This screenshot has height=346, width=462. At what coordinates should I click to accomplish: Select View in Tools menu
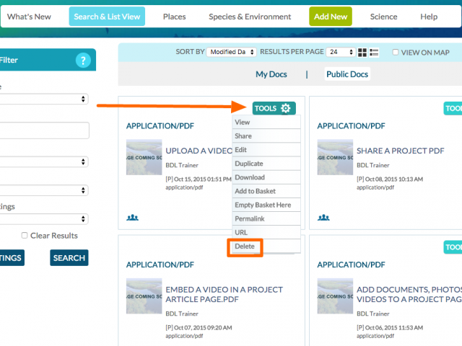pos(266,122)
